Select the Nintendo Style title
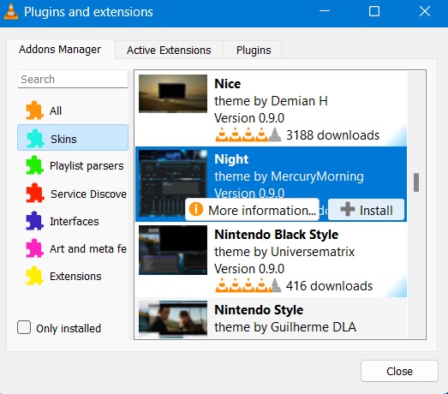 [259, 310]
